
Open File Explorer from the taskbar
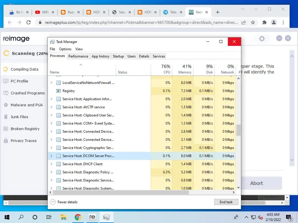coord(63,217)
